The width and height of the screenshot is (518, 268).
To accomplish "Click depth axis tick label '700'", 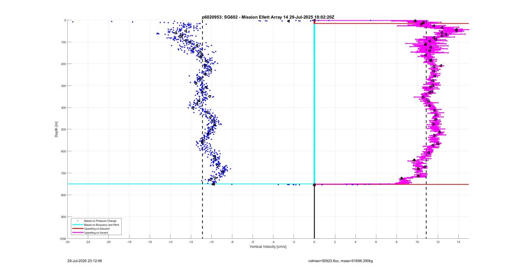I will (x=63, y=173).
